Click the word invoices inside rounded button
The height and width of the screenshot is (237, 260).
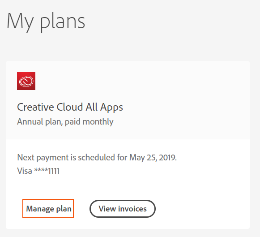point(132,209)
